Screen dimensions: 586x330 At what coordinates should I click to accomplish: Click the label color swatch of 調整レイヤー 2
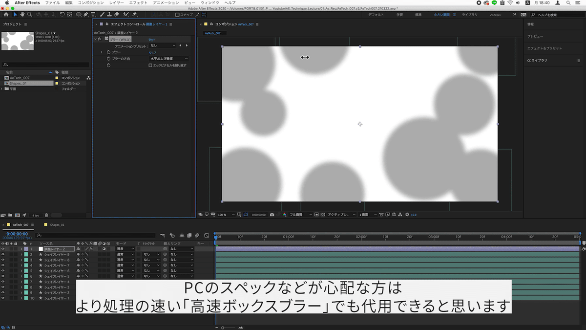coord(26,249)
